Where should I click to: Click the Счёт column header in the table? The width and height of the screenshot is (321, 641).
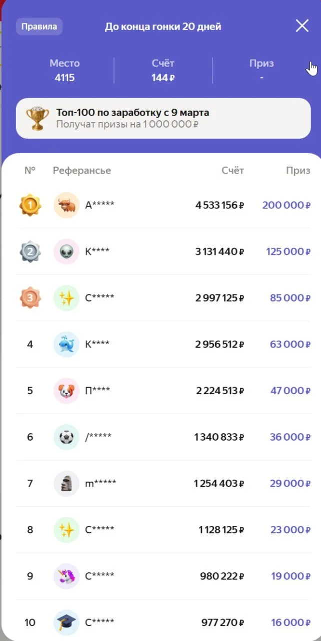point(232,171)
